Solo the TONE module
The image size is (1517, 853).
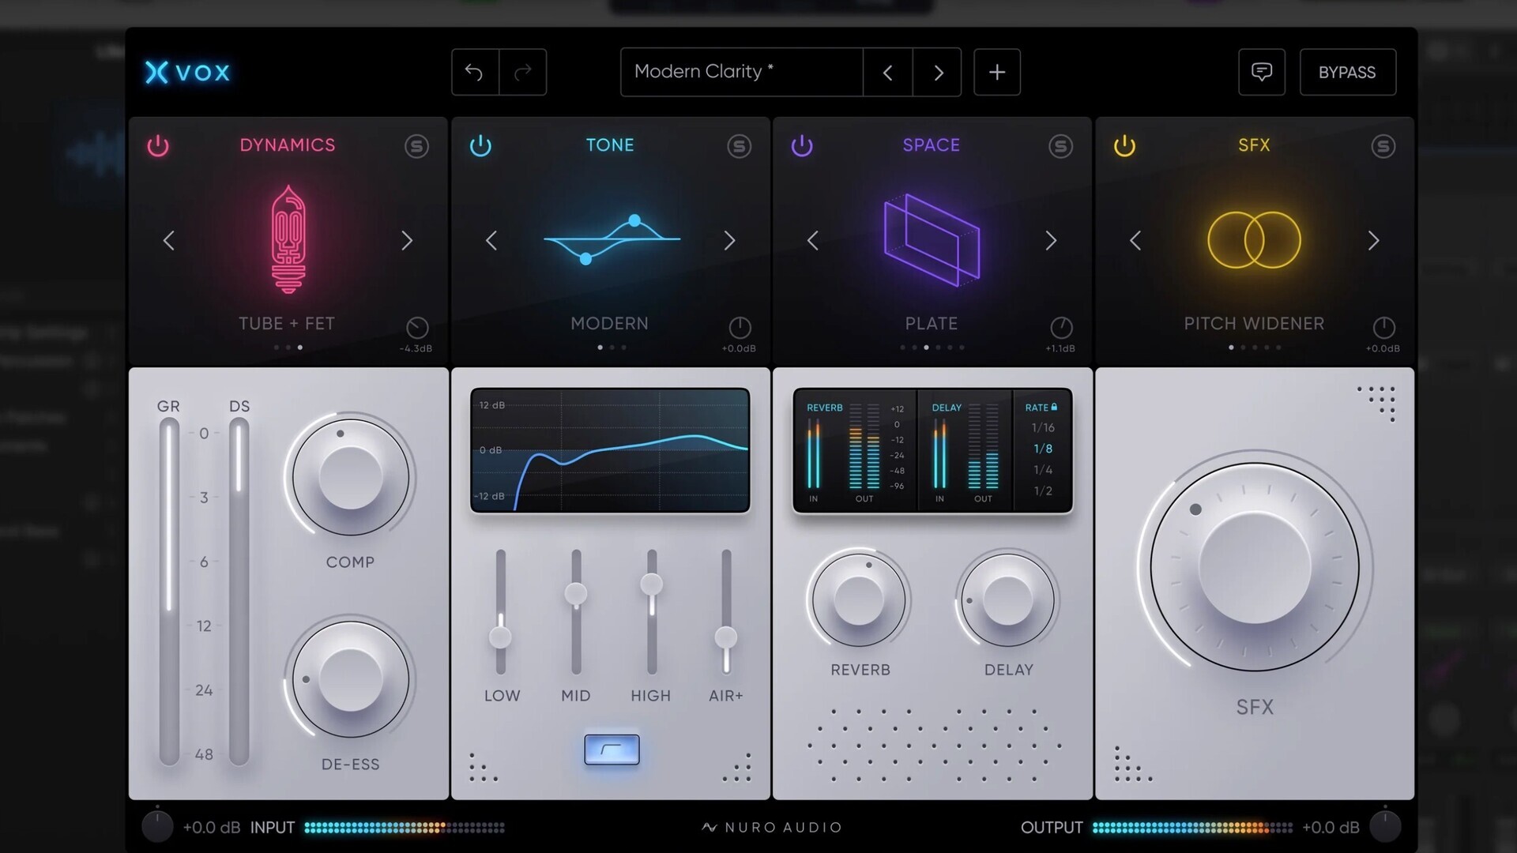coord(740,146)
